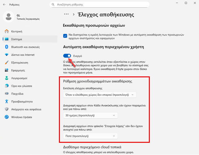Go to Λογαριασμοί section
Viewport: 199px width, 155px height.
(30, 78)
